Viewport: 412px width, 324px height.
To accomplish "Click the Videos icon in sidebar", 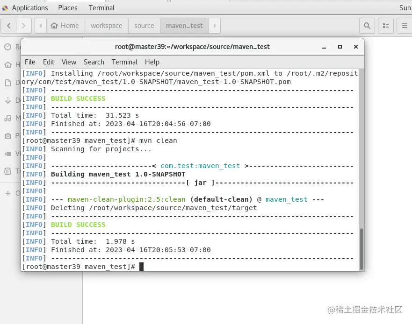I will pyautogui.click(x=8, y=154).
